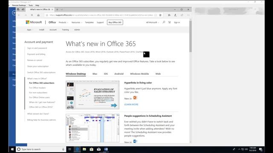Image resolution: width=273 pixels, height=153 pixels.
Task: Switch to the Windows Mobile tab
Action: coord(139,74)
